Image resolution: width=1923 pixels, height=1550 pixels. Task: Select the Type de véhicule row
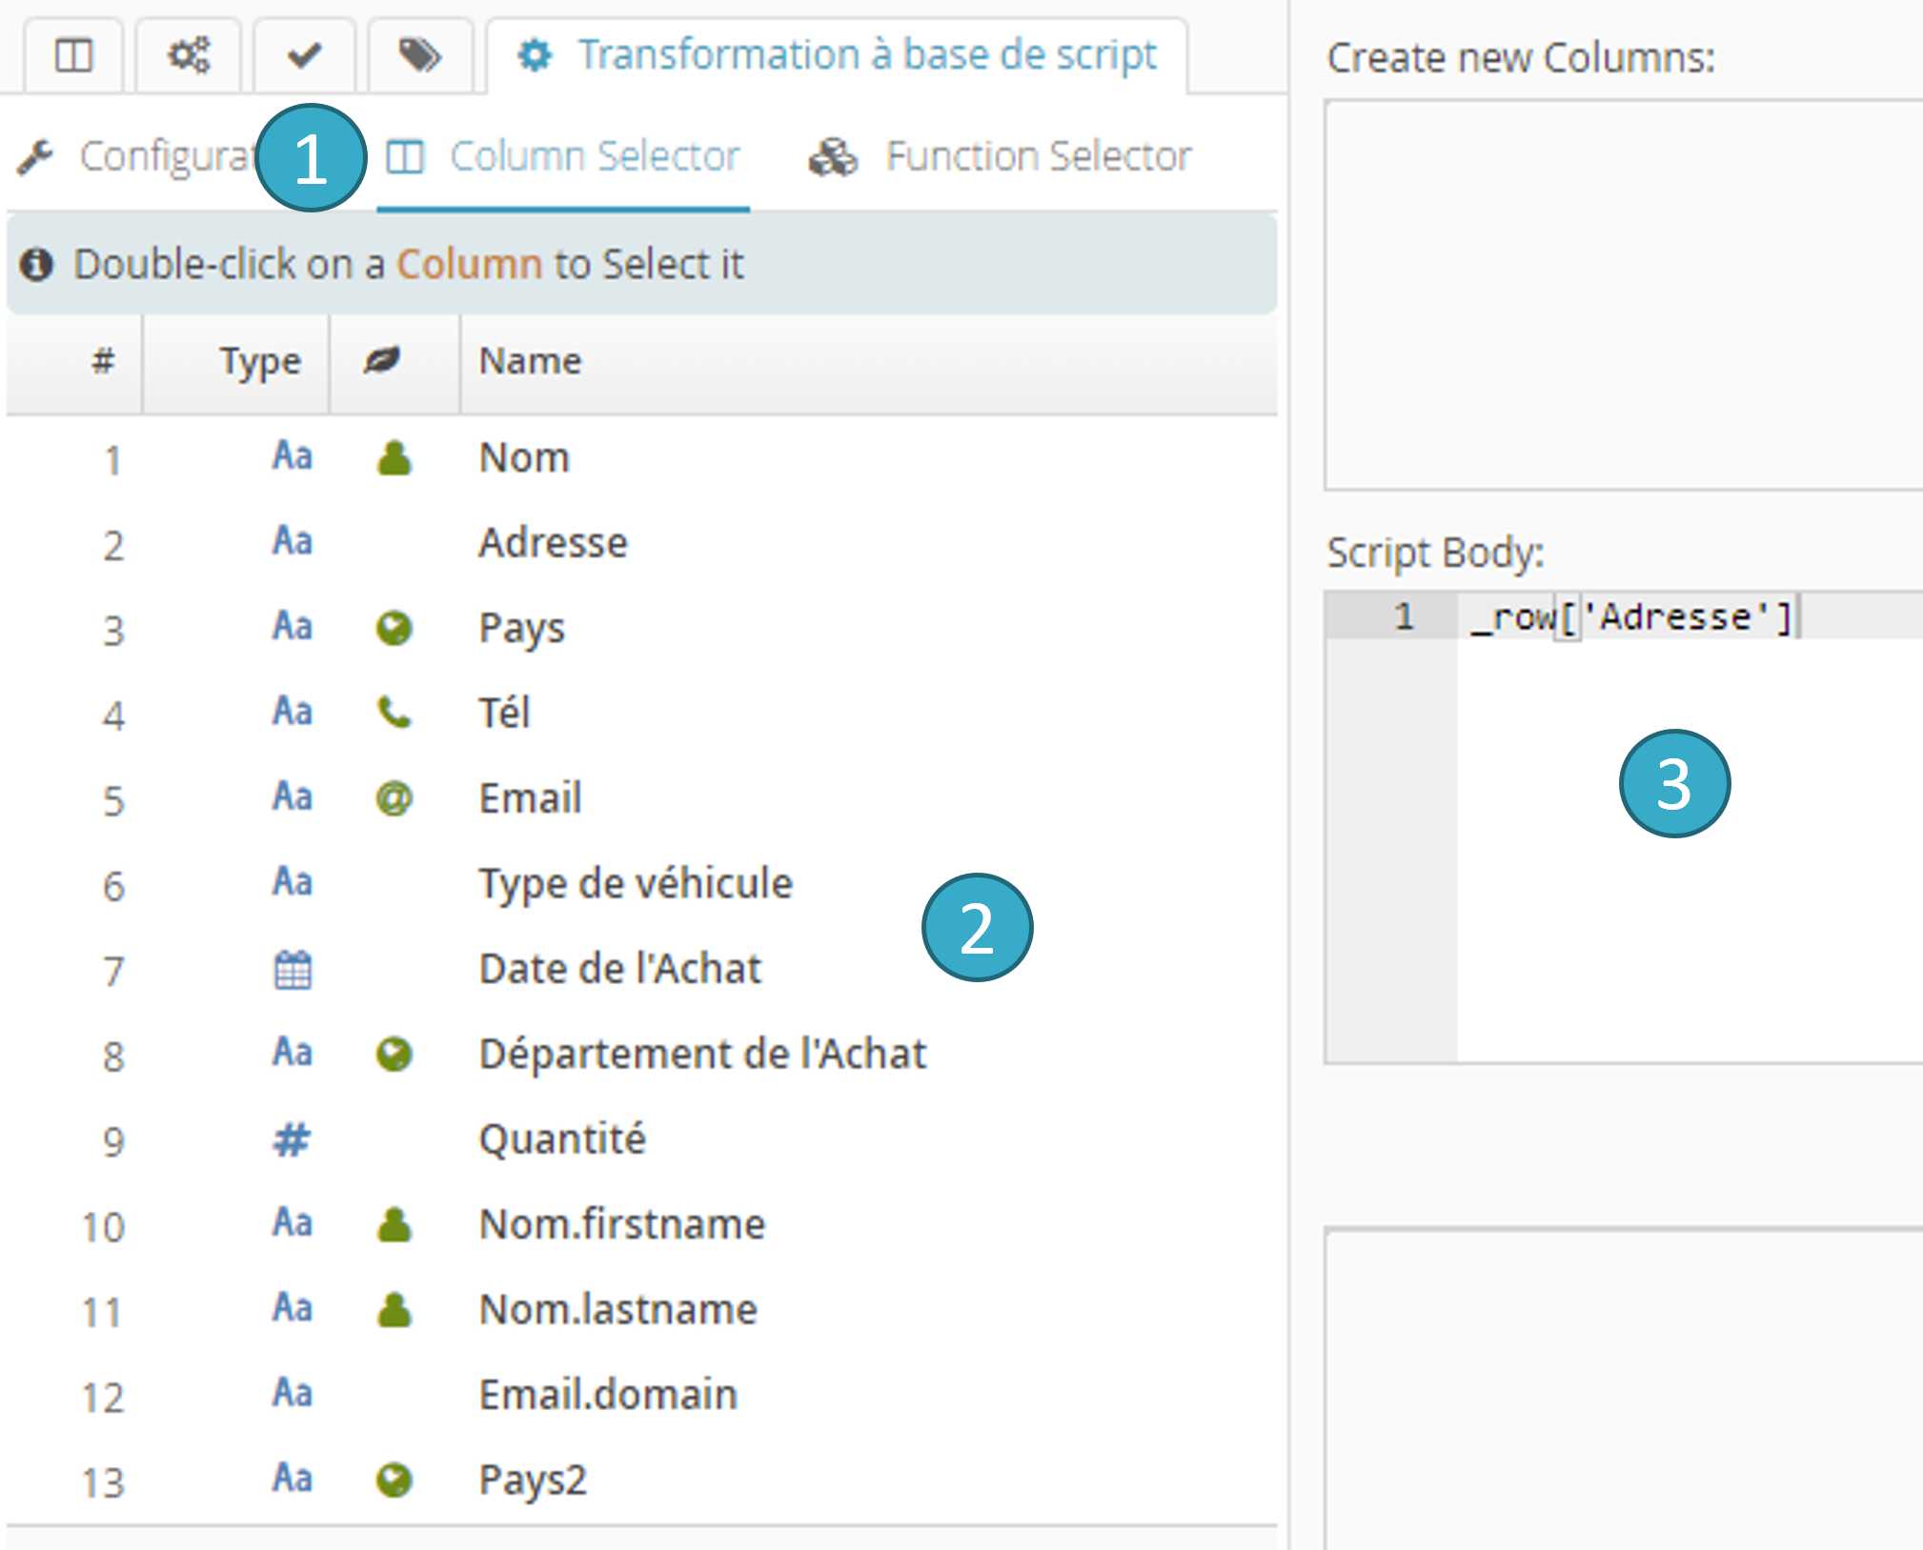(641, 884)
